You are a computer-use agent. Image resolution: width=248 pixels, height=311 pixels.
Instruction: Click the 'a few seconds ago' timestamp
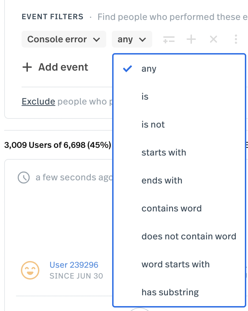tap(74, 177)
